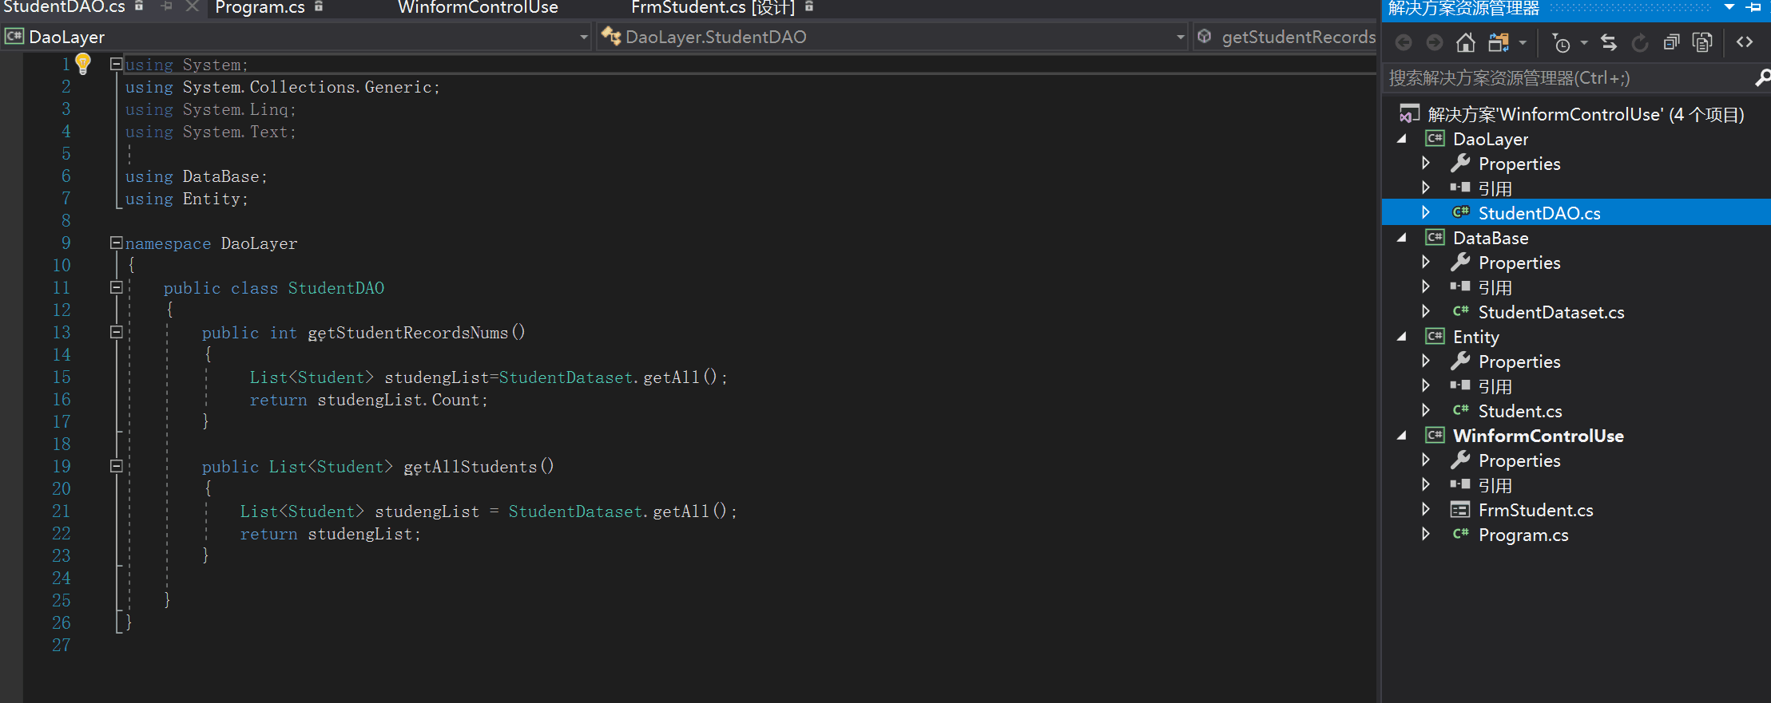Open the pending changes filter clock icon
This screenshot has height=703, width=1771.
coord(1561,42)
